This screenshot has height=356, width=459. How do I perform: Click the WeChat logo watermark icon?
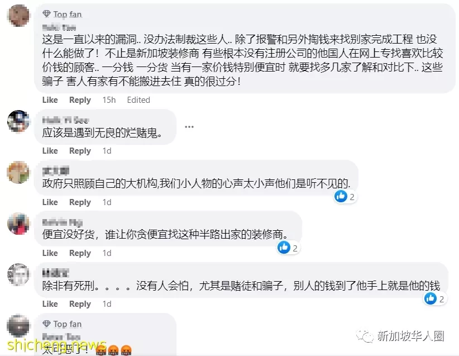(365, 336)
